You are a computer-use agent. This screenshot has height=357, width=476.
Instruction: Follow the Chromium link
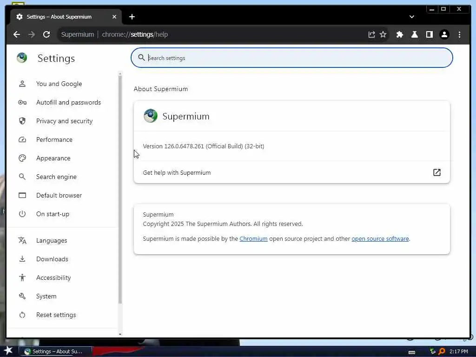pyautogui.click(x=253, y=238)
